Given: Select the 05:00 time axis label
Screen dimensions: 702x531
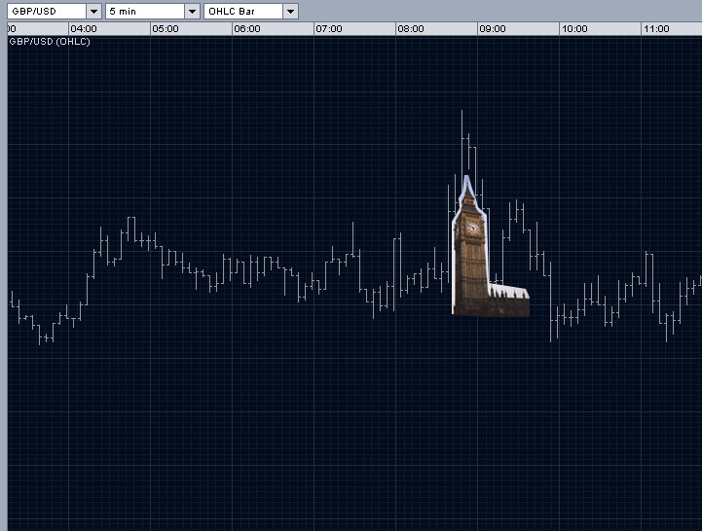Looking at the screenshot, I should [166, 29].
